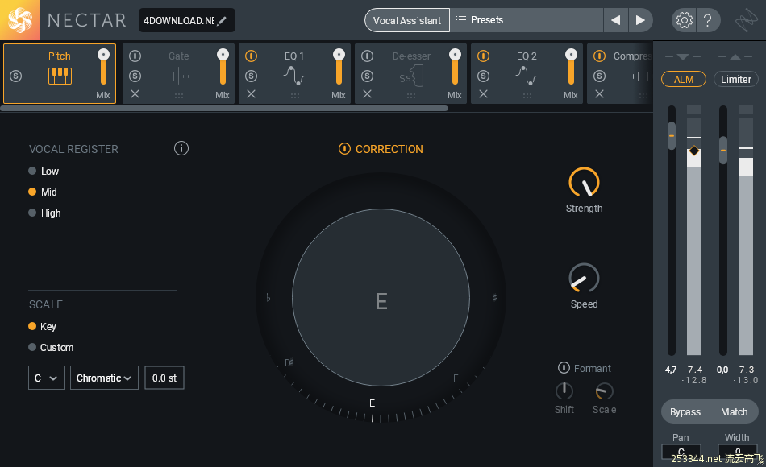Show Vocal Register info icon
Image resolution: width=766 pixels, height=467 pixels.
pyautogui.click(x=181, y=148)
